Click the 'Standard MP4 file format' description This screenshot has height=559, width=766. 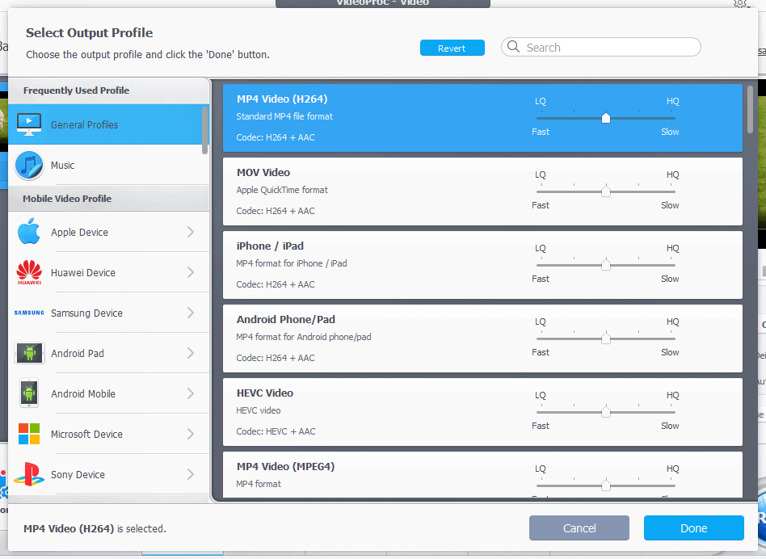pos(284,116)
